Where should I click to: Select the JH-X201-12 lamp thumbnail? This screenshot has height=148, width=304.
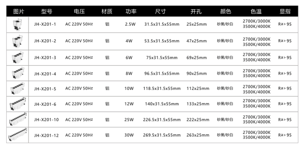18,135
